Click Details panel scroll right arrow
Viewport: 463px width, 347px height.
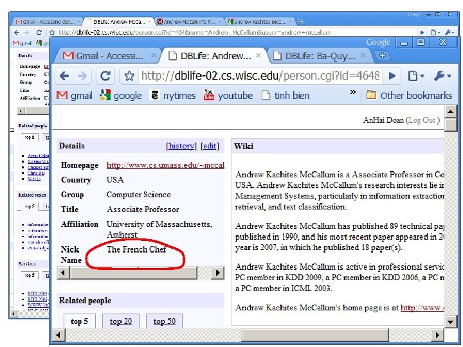tap(217, 272)
